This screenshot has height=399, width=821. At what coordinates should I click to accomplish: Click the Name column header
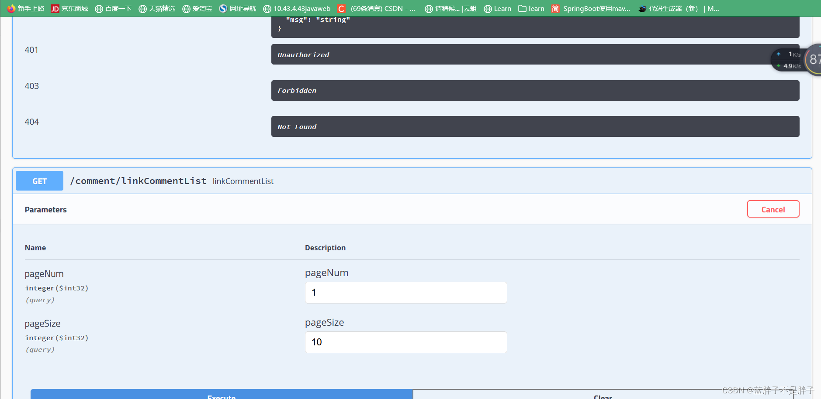35,248
